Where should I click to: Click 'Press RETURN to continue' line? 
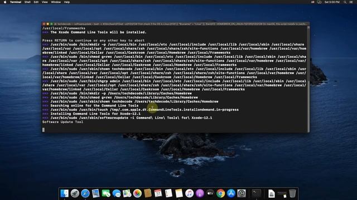click(x=93, y=41)
